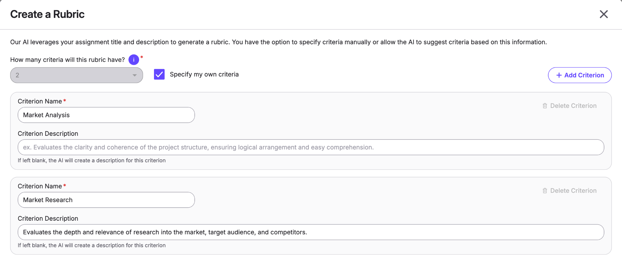Close the Create a Rubric dialog
622x261 pixels.
(603, 14)
